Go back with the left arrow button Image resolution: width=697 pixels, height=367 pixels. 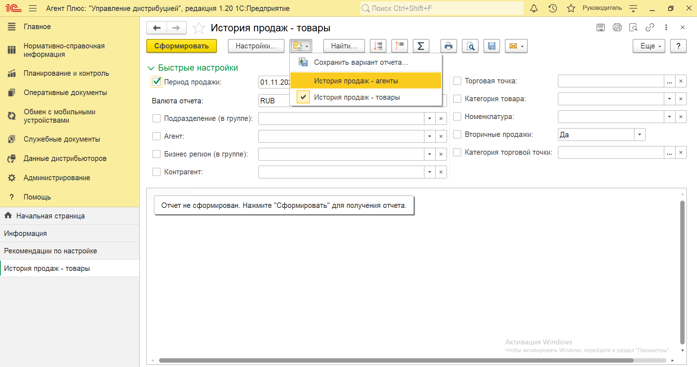point(157,28)
